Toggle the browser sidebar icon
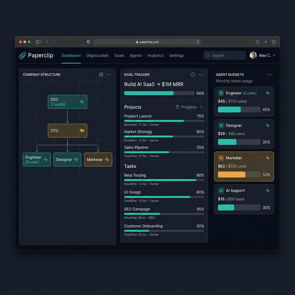 pyautogui.click(x=38, y=42)
